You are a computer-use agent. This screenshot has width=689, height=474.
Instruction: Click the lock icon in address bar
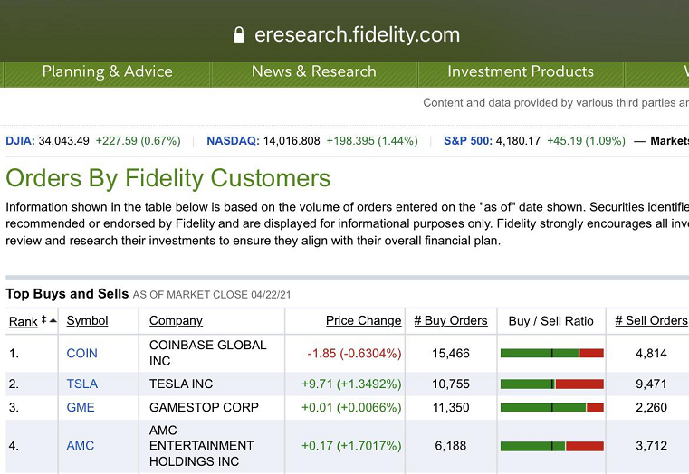(x=239, y=34)
